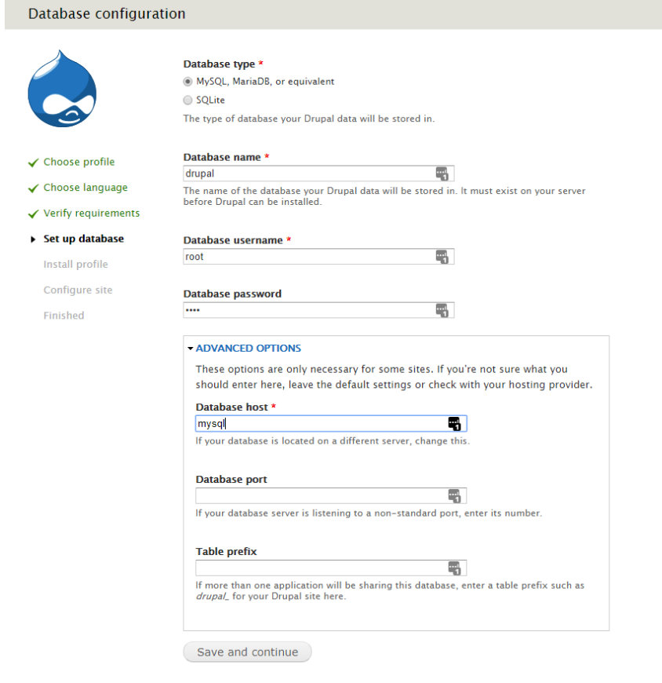Click the arrow marker beside Set up database

31,239
